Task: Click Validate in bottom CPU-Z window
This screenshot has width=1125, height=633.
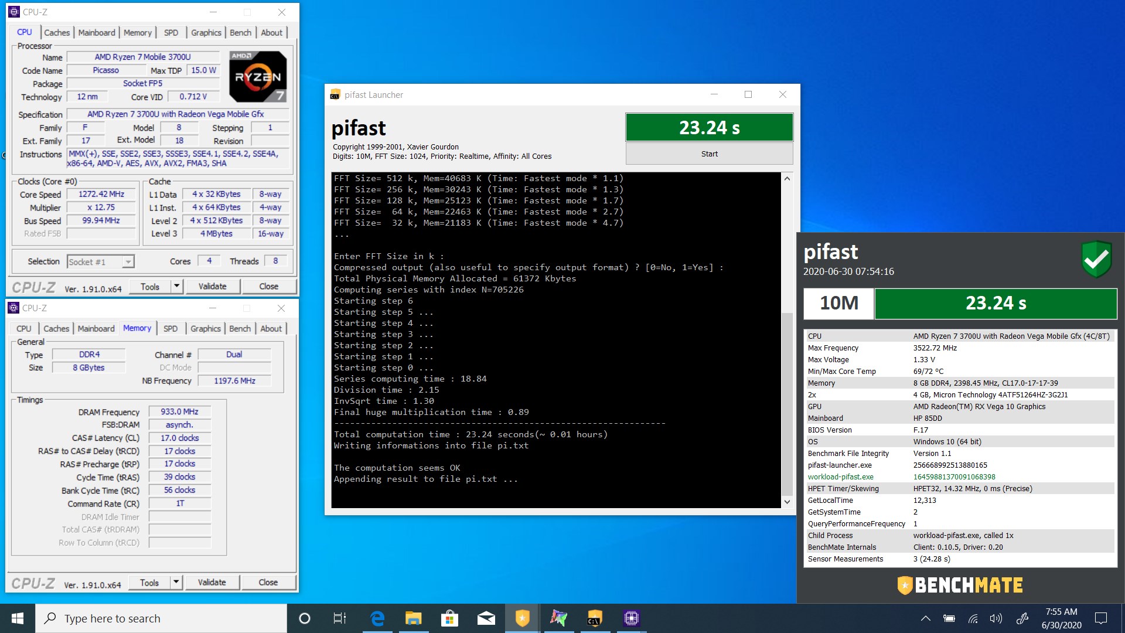Action: click(212, 582)
